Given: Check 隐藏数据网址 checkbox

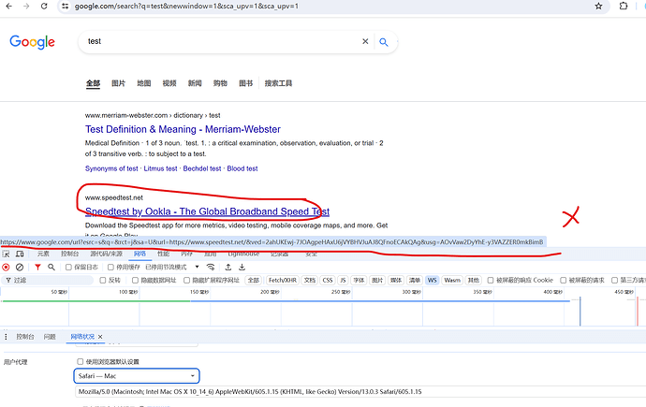Looking at the screenshot, I should (x=135, y=281).
